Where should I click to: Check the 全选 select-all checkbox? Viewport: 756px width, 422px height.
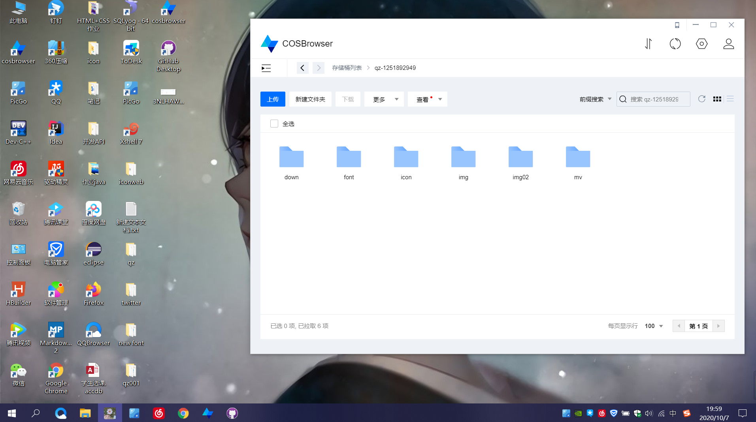pyautogui.click(x=274, y=124)
